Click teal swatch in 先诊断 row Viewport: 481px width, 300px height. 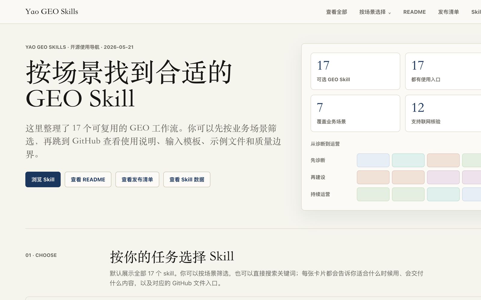[408, 160]
